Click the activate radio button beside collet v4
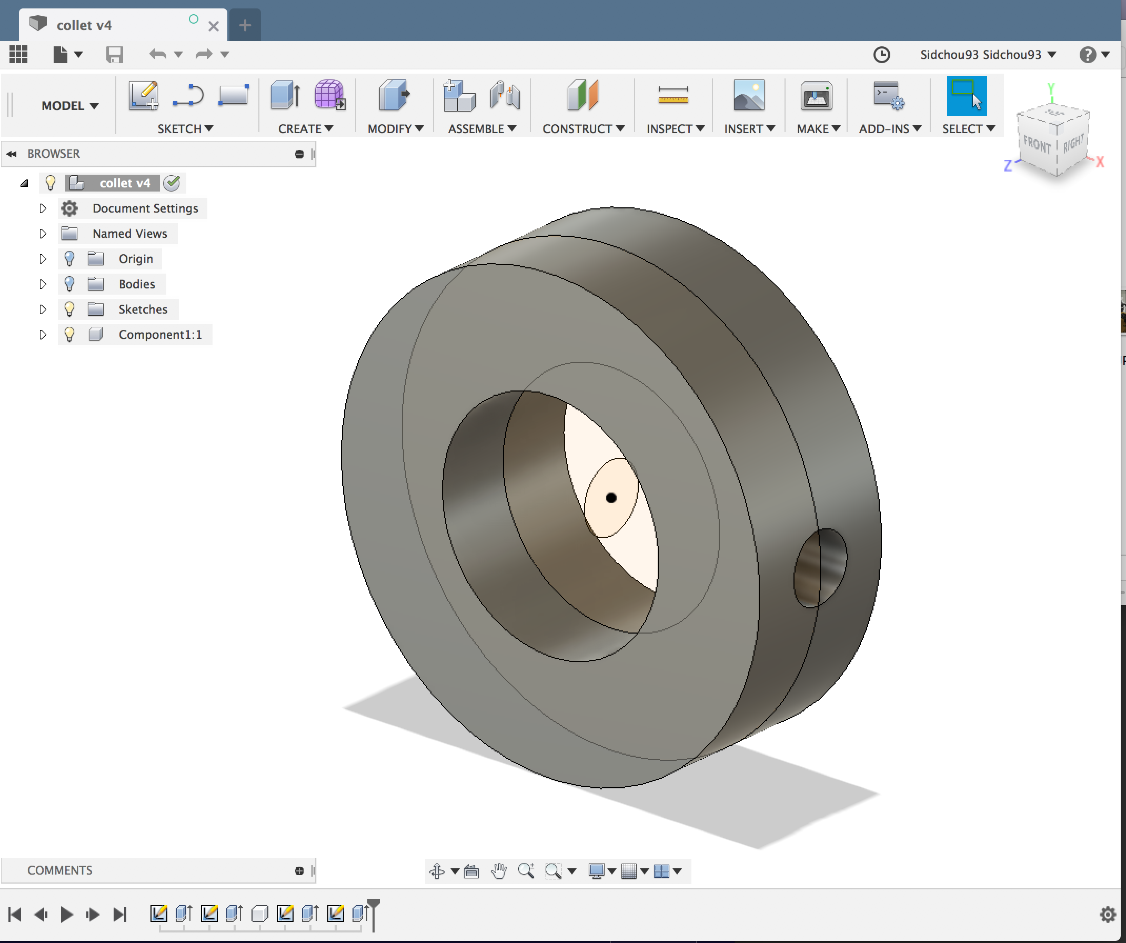The image size is (1126, 943). click(172, 183)
